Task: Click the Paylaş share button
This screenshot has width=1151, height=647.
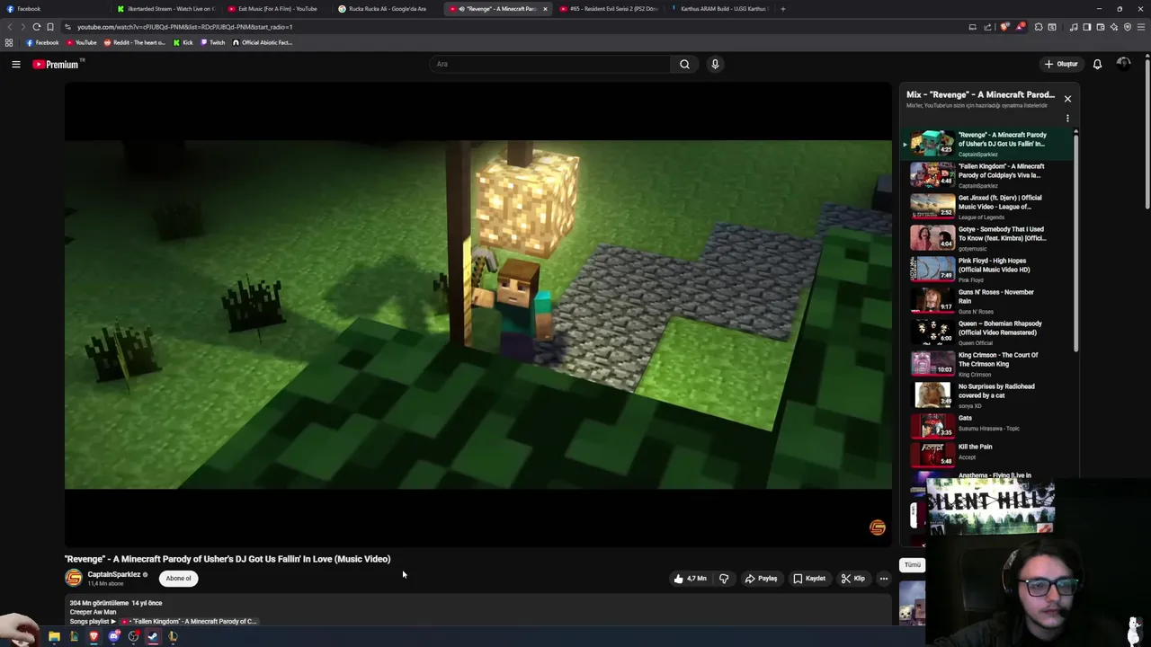Action: coord(761,579)
